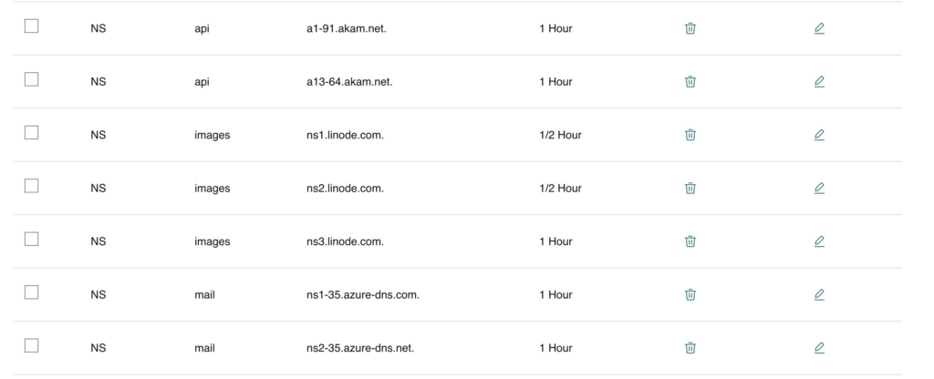Select checkbox beside ns1-35.azure-dns.com.
The image size is (934, 379).
[x=32, y=292]
